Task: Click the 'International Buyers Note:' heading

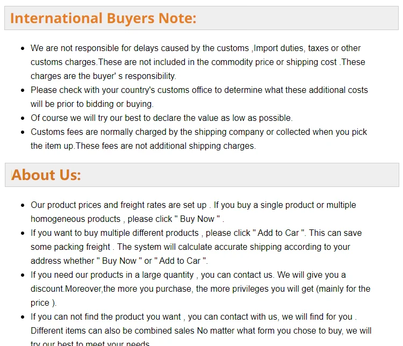Action: (x=103, y=18)
